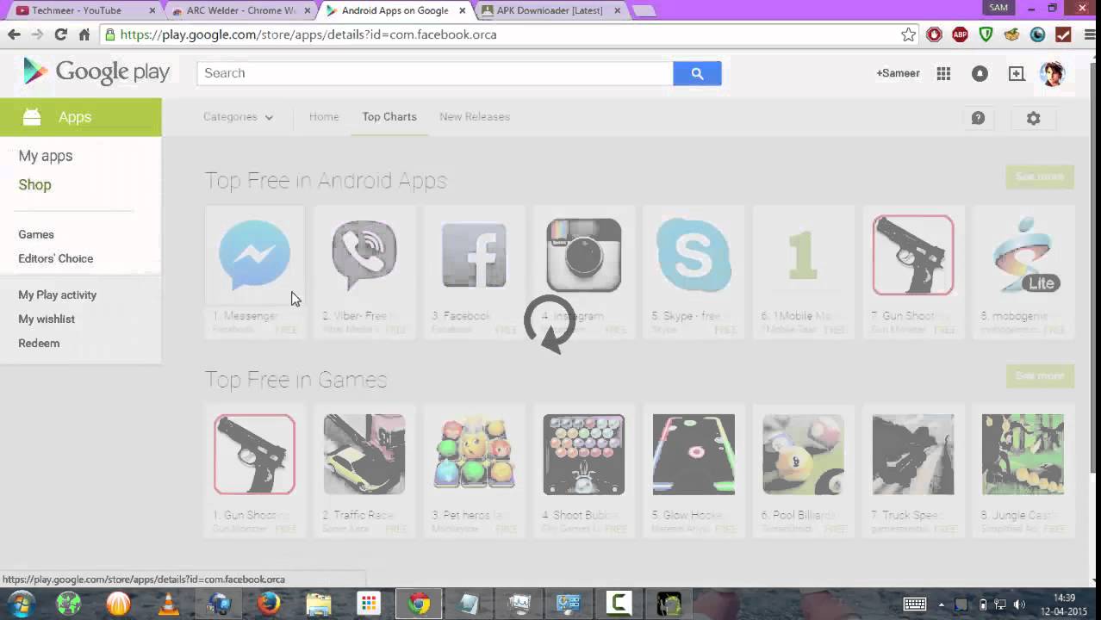Open the Google apps grid launcher
This screenshot has width=1101, height=620.
pyautogui.click(x=943, y=73)
